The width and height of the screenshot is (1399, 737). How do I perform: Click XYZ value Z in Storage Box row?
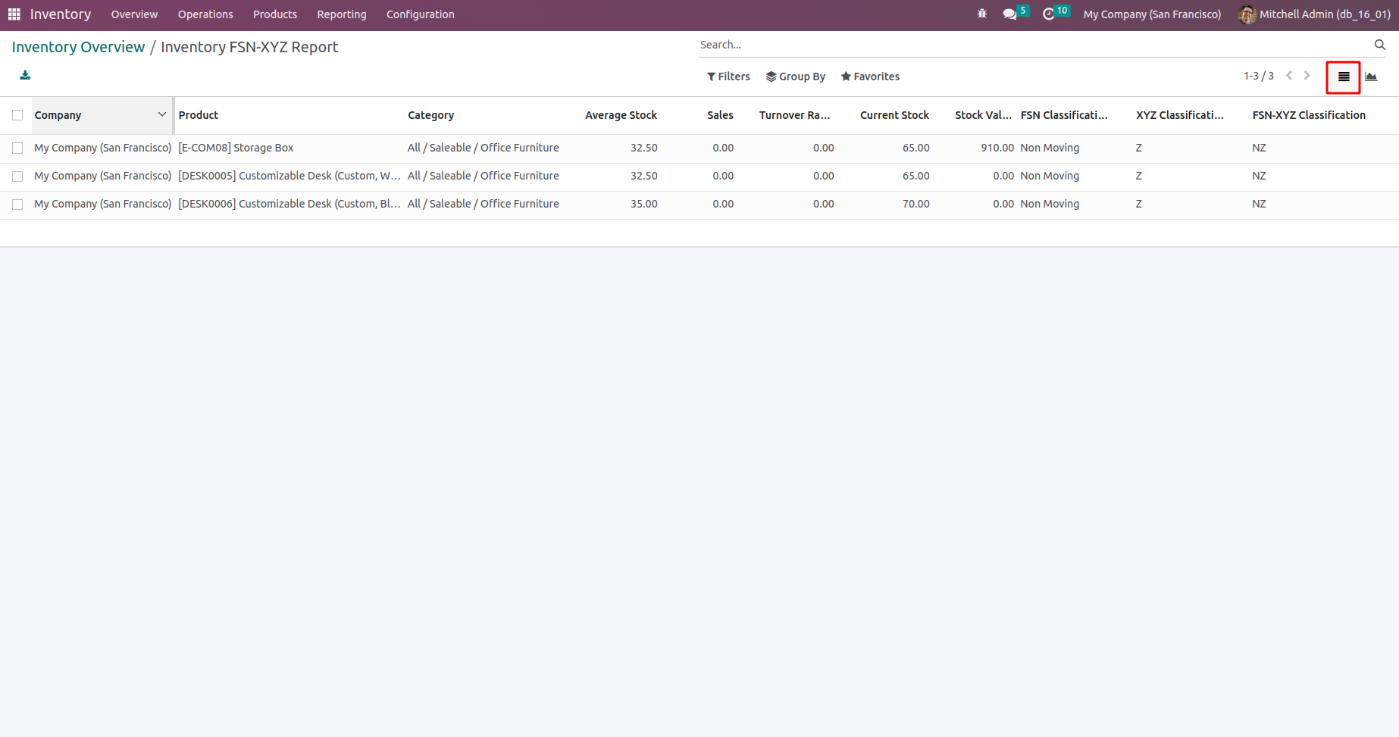(1138, 148)
